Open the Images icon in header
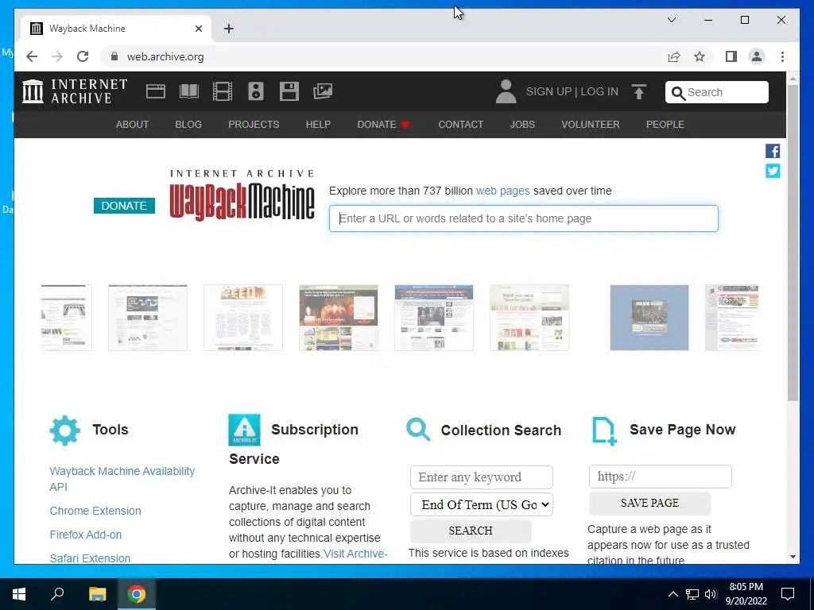This screenshot has height=610, width=814. click(323, 91)
